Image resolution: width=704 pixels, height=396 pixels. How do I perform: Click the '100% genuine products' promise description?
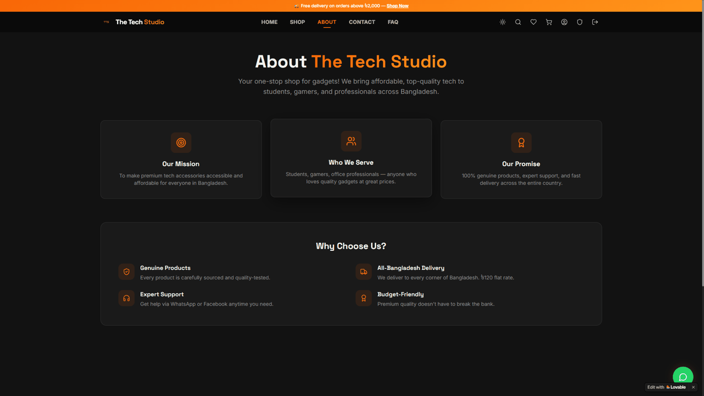click(521, 179)
